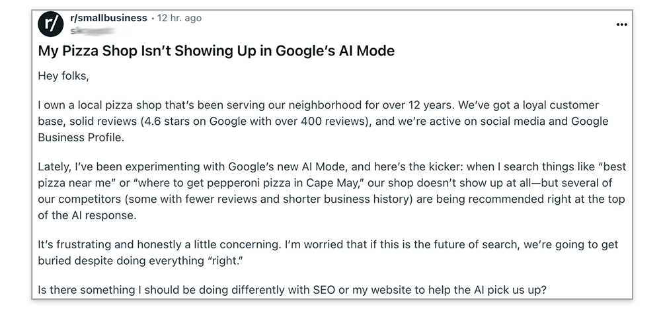The height and width of the screenshot is (317, 661).
Task: Click the "Hey folks," greeting line
Action: (x=63, y=76)
